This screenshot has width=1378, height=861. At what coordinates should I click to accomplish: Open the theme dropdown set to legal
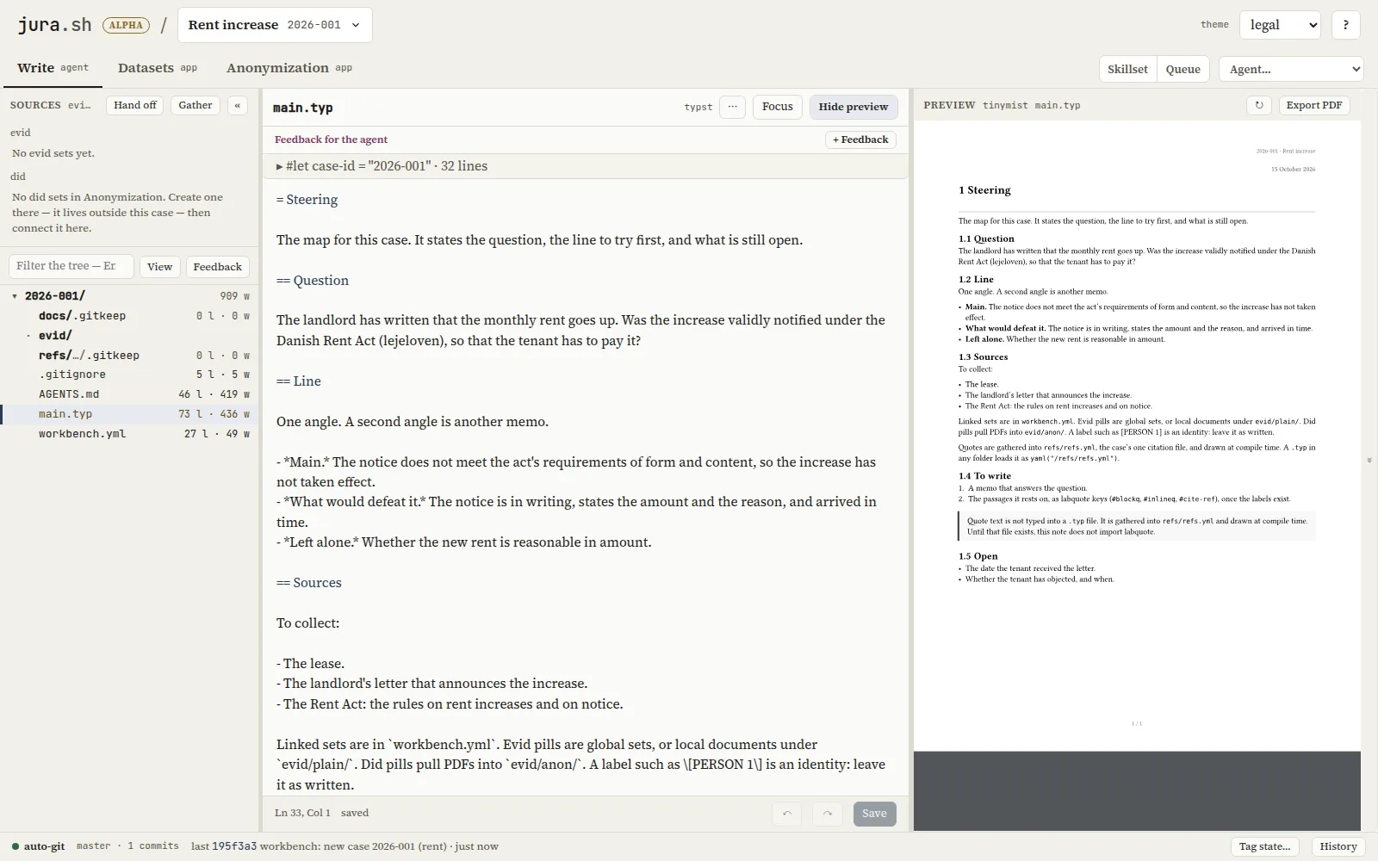tap(1280, 25)
